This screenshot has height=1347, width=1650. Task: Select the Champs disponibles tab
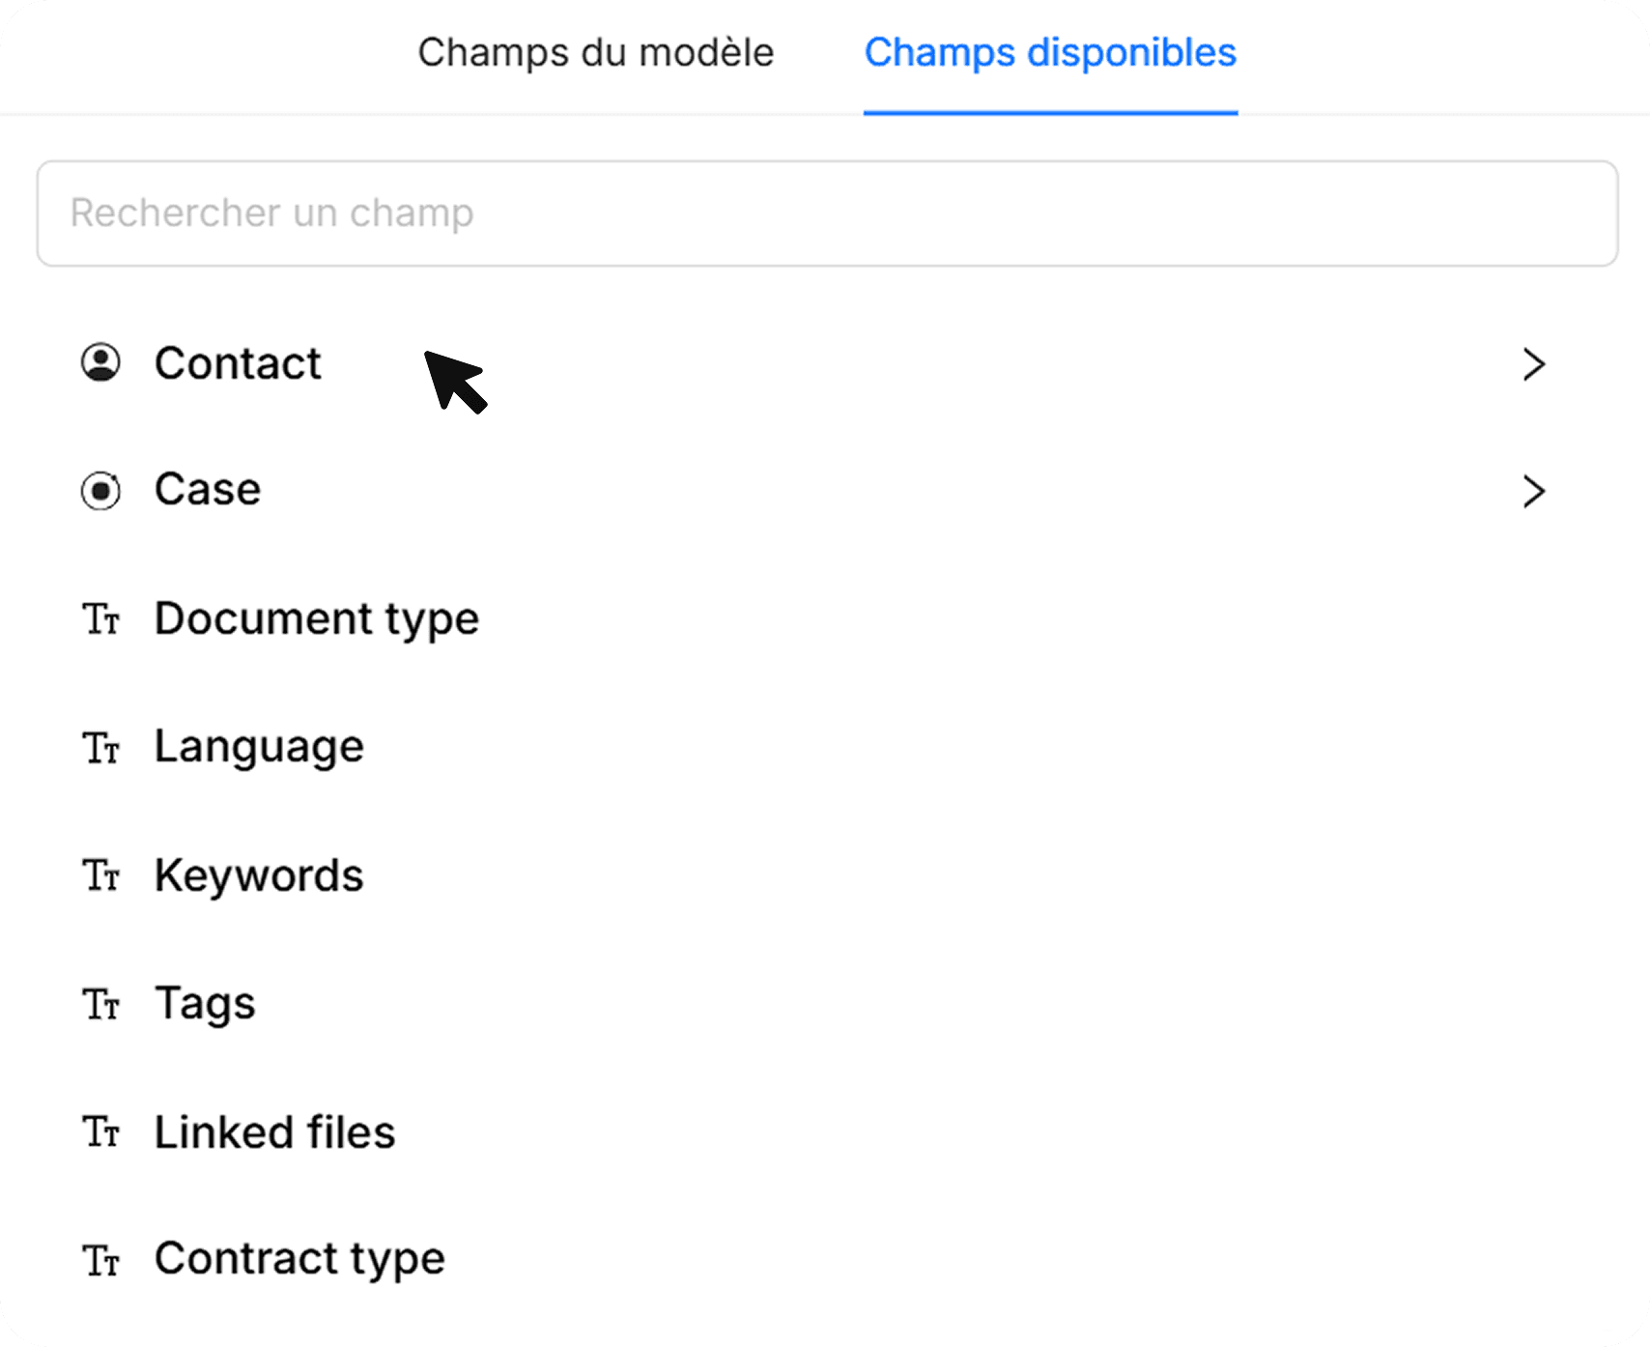tap(1050, 53)
